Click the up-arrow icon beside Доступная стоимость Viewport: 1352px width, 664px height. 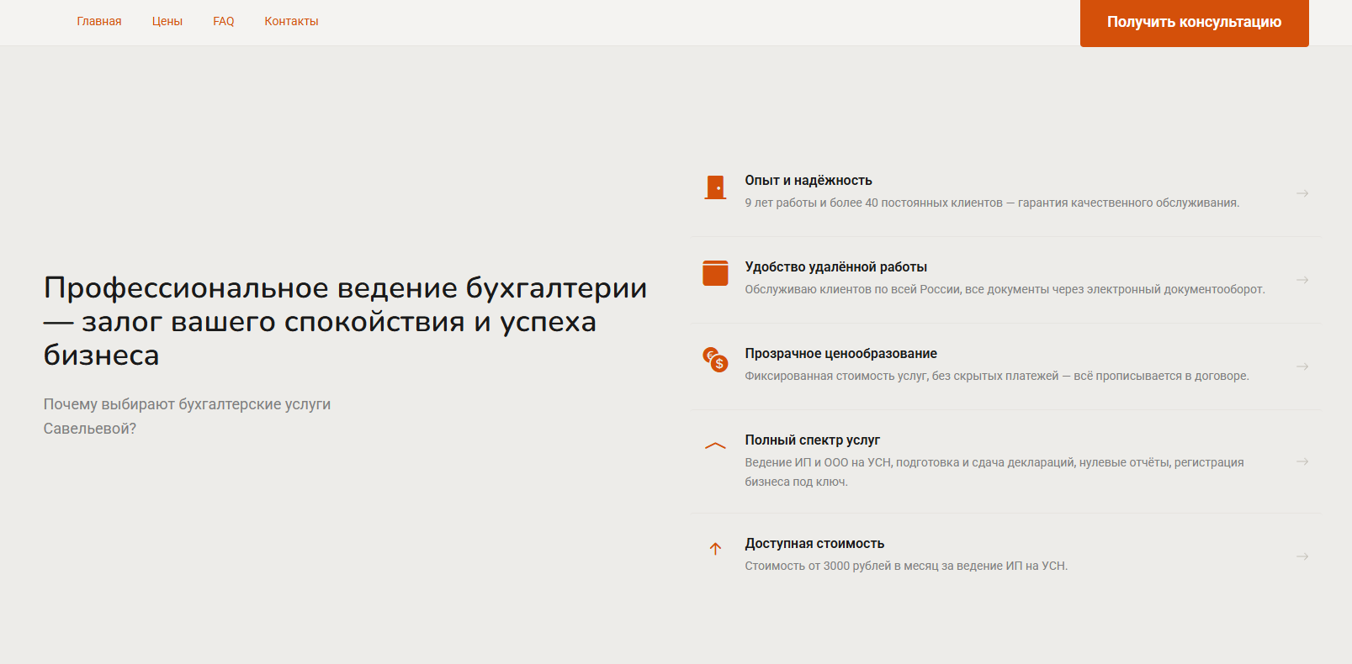click(x=715, y=549)
